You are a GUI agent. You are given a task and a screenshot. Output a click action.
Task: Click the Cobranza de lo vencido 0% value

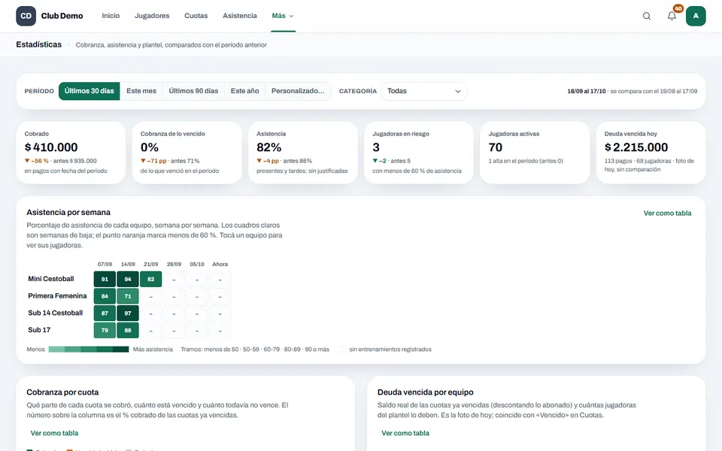coord(150,147)
